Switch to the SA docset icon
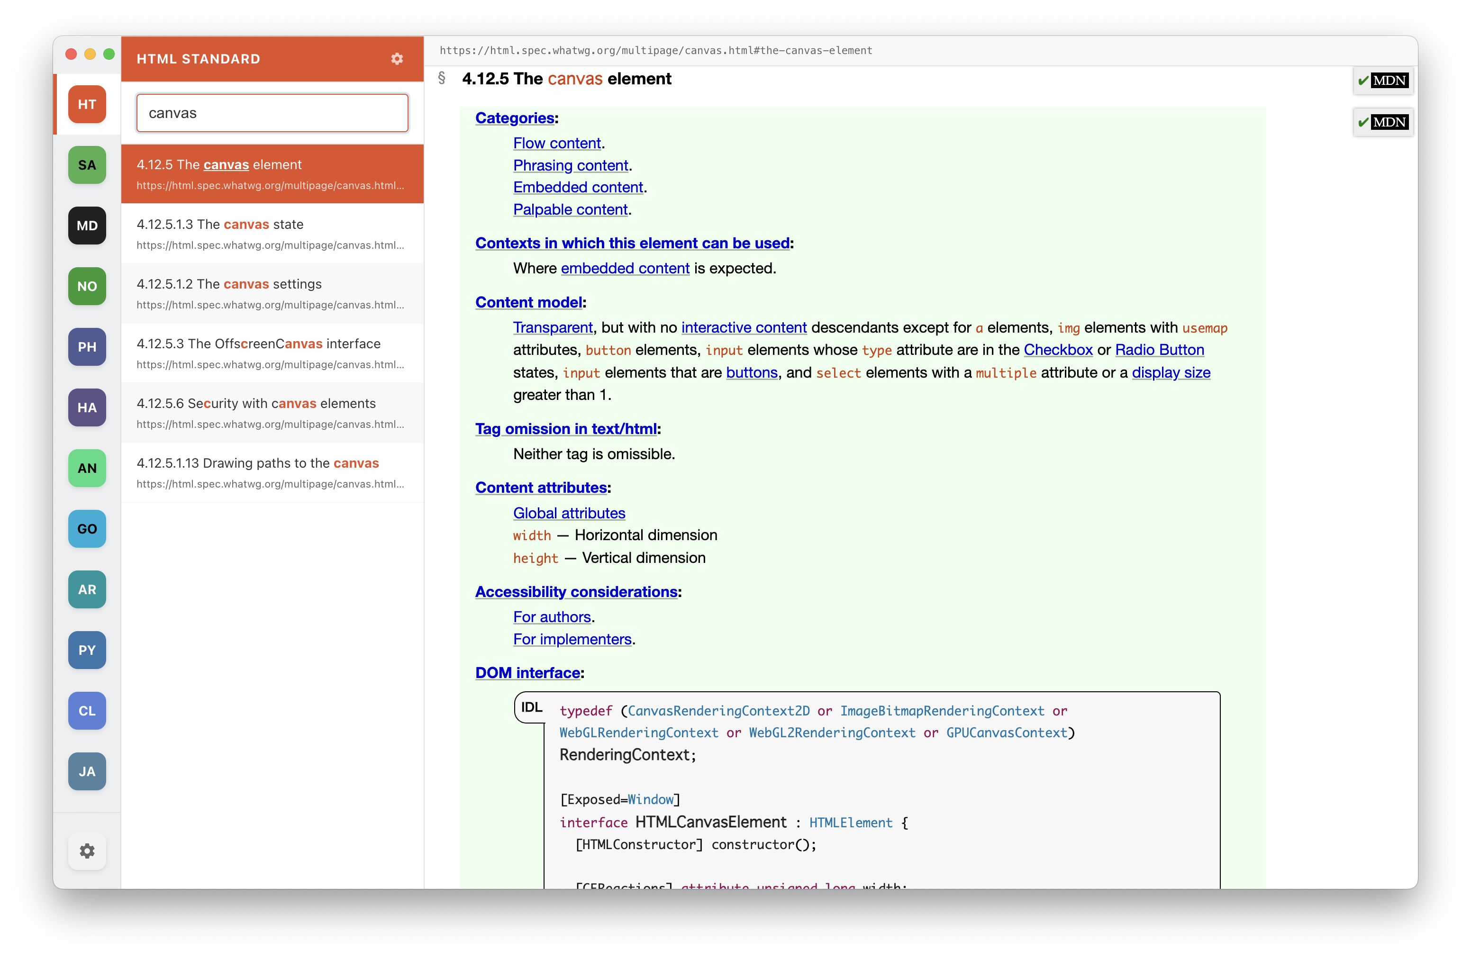 87,165
